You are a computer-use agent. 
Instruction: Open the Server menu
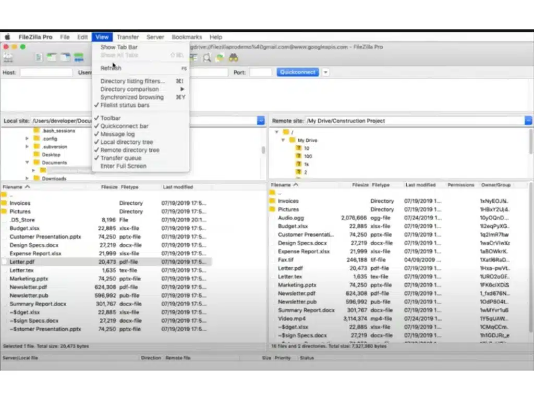(x=155, y=37)
